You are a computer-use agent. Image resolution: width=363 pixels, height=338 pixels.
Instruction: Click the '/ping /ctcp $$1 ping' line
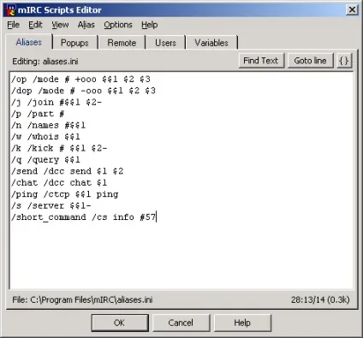tap(65, 194)
